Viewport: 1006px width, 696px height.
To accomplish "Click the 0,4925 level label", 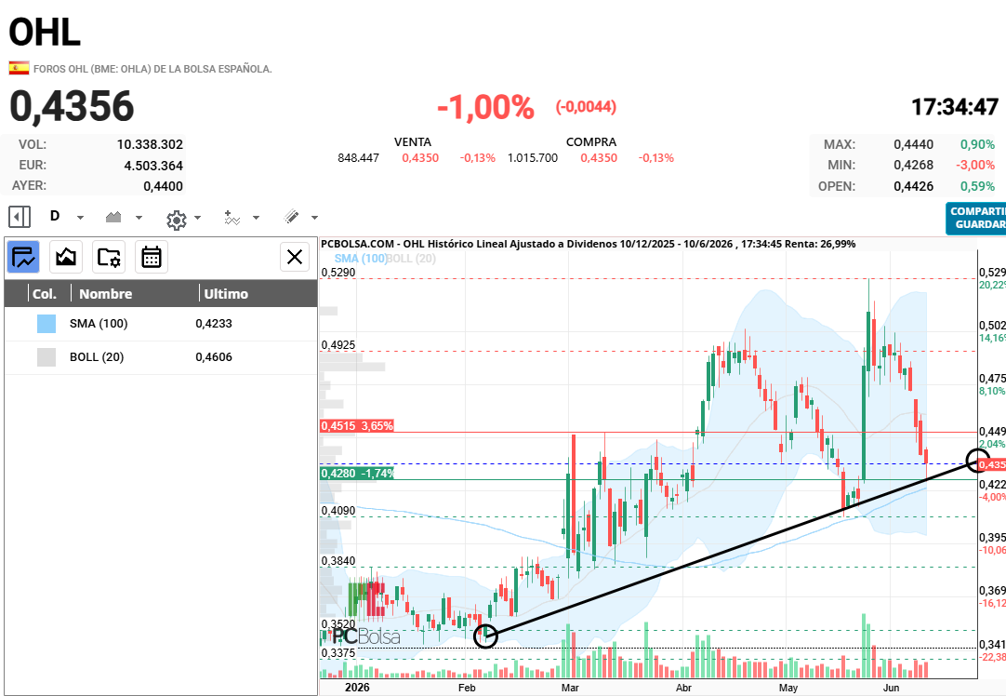I will (338, 345).
